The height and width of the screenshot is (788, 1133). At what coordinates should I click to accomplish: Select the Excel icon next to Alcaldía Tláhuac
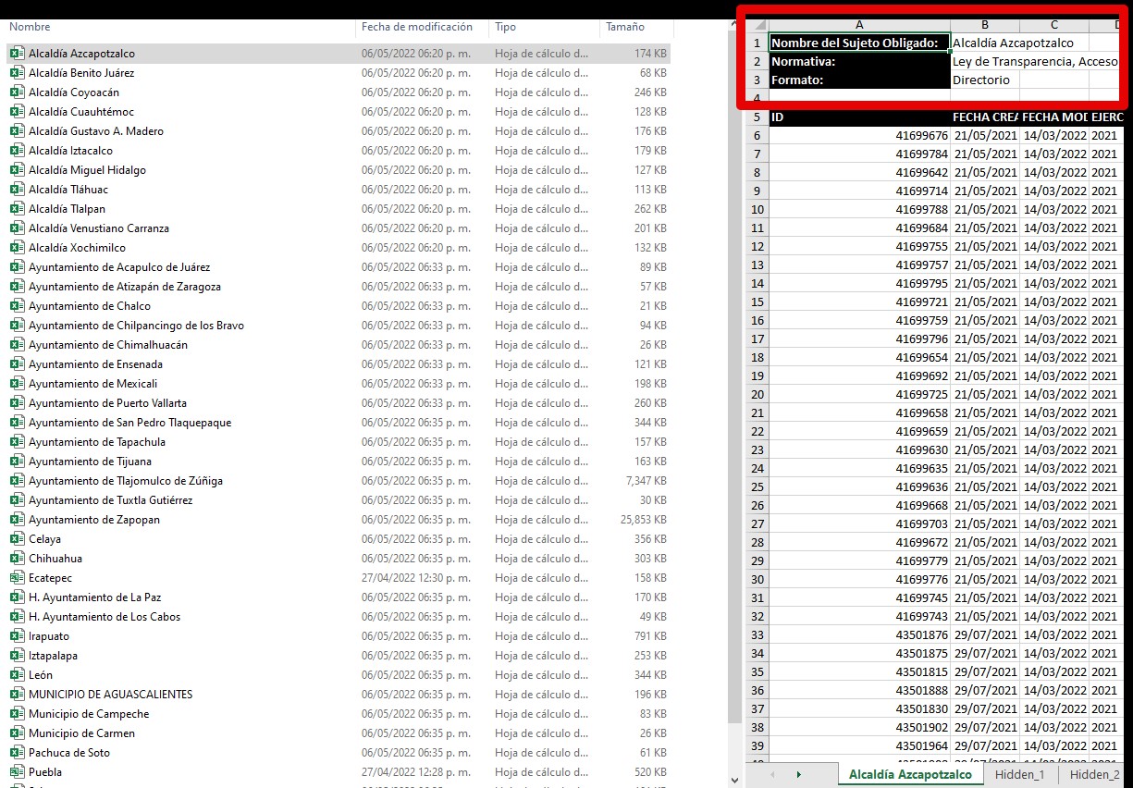[17, 190]
